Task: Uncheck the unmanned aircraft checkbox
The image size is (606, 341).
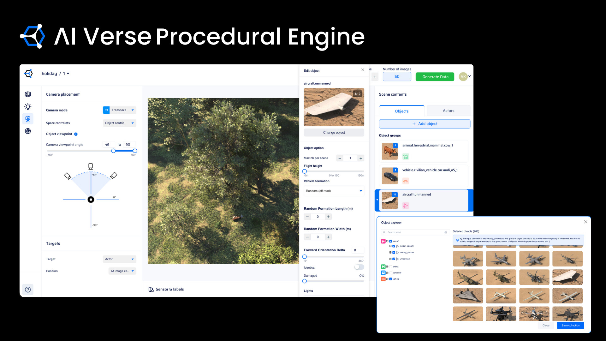Action: coord(394,259)
